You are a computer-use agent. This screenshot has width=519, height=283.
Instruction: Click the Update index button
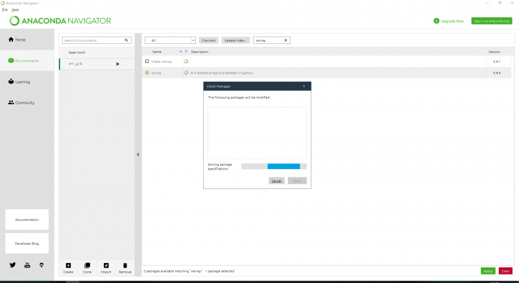(x=235, y=40)
